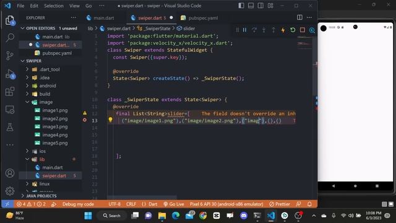The height and width of the screenshot is (223, 396).
Task: Expand the android folder
Action: [x=27, y=85]
